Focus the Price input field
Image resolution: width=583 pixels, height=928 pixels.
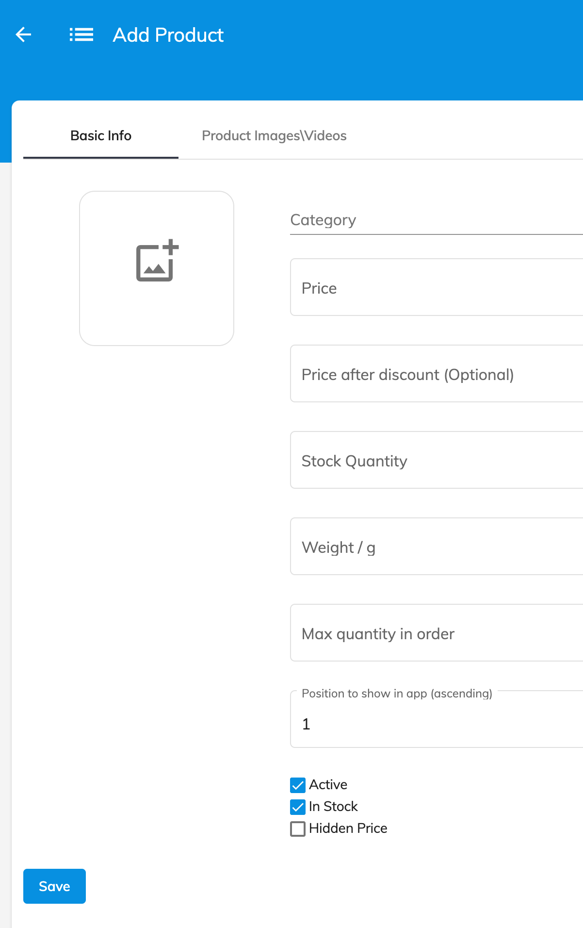click(437, 287)
